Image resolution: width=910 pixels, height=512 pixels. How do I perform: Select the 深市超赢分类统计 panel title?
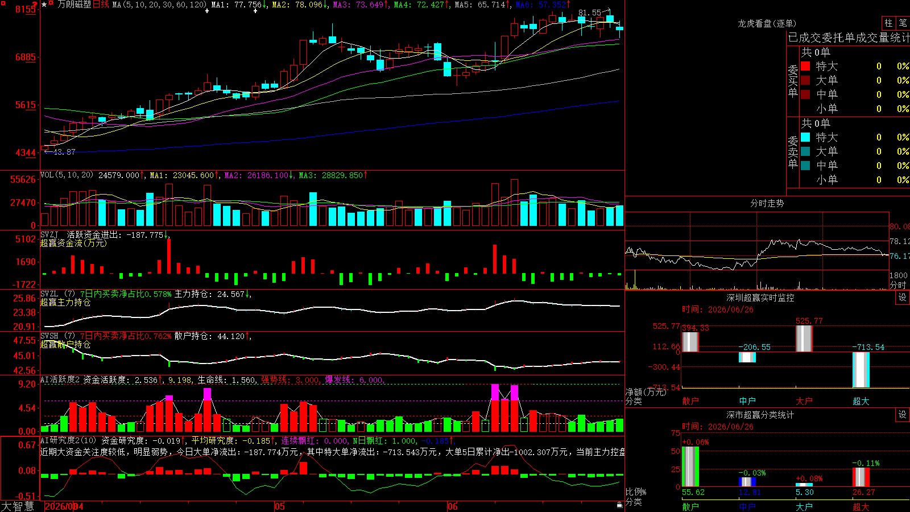click(x=760, y=415)
